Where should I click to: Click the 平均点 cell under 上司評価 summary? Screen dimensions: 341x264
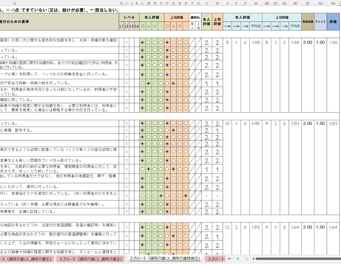pos(295,26)
